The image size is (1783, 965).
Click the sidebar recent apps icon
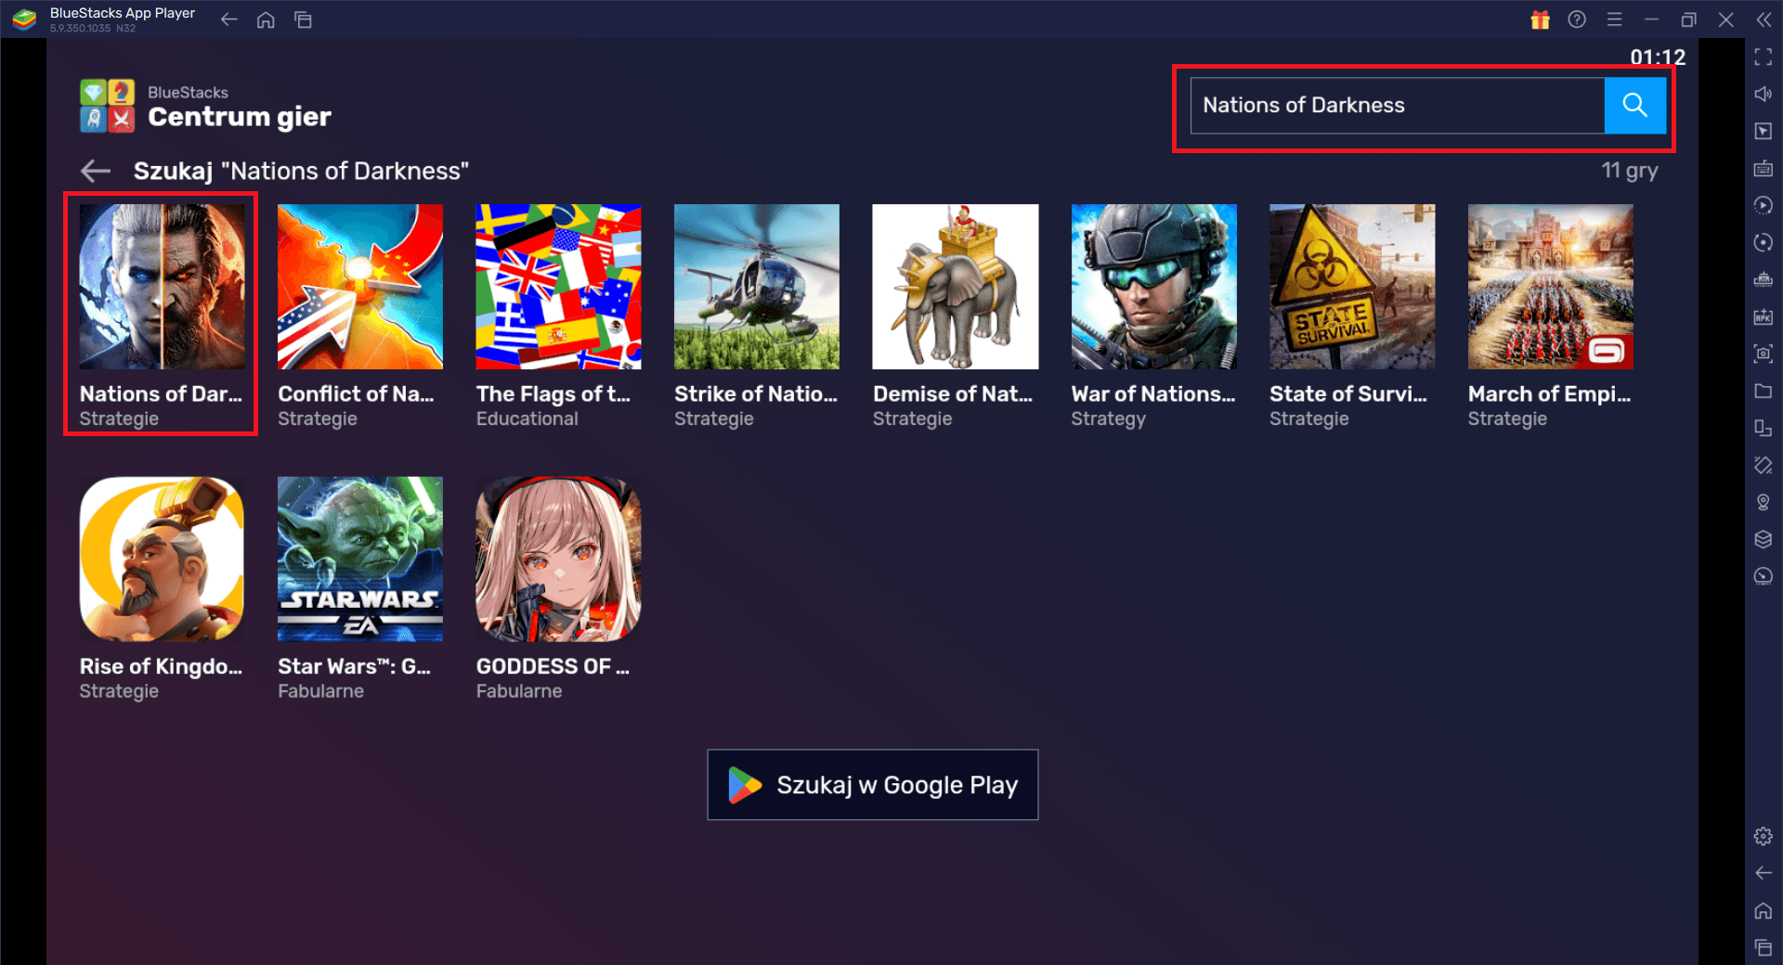(1763, 947)
